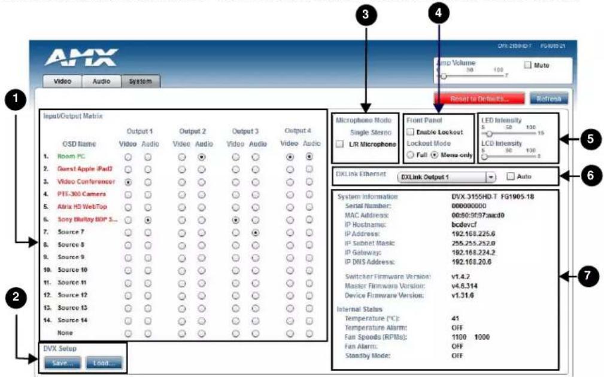The width and height of the screenshot is (604, 377).
Task: Enable the L/R Microphone checkbox
Action: click(x=340, y=144)
